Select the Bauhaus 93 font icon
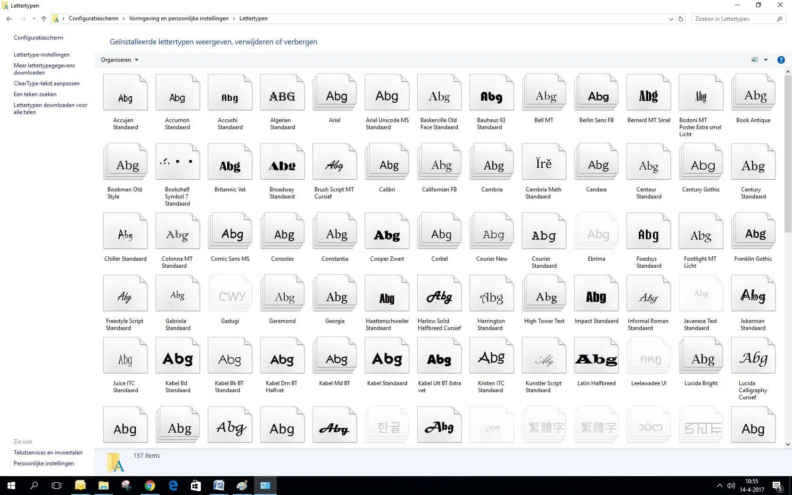Screen dimensions: 792x495 [492, 92]
